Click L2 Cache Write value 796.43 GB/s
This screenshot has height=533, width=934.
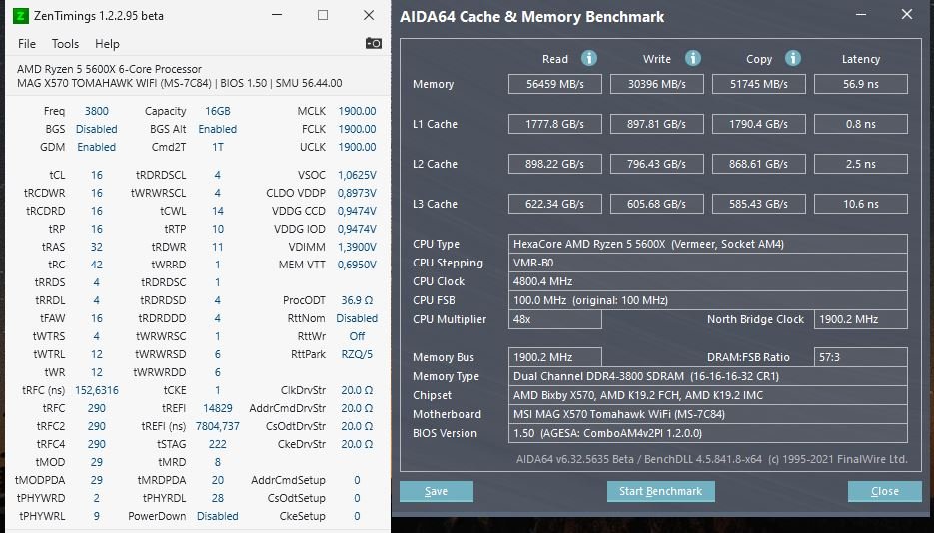pyautogui.click(x=657, y=164)
